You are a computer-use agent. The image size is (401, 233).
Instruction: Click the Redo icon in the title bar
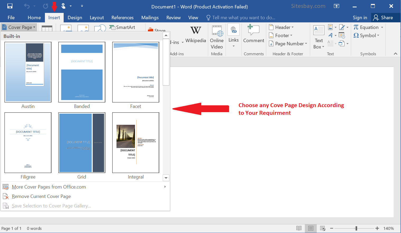(x=45, y=6)
